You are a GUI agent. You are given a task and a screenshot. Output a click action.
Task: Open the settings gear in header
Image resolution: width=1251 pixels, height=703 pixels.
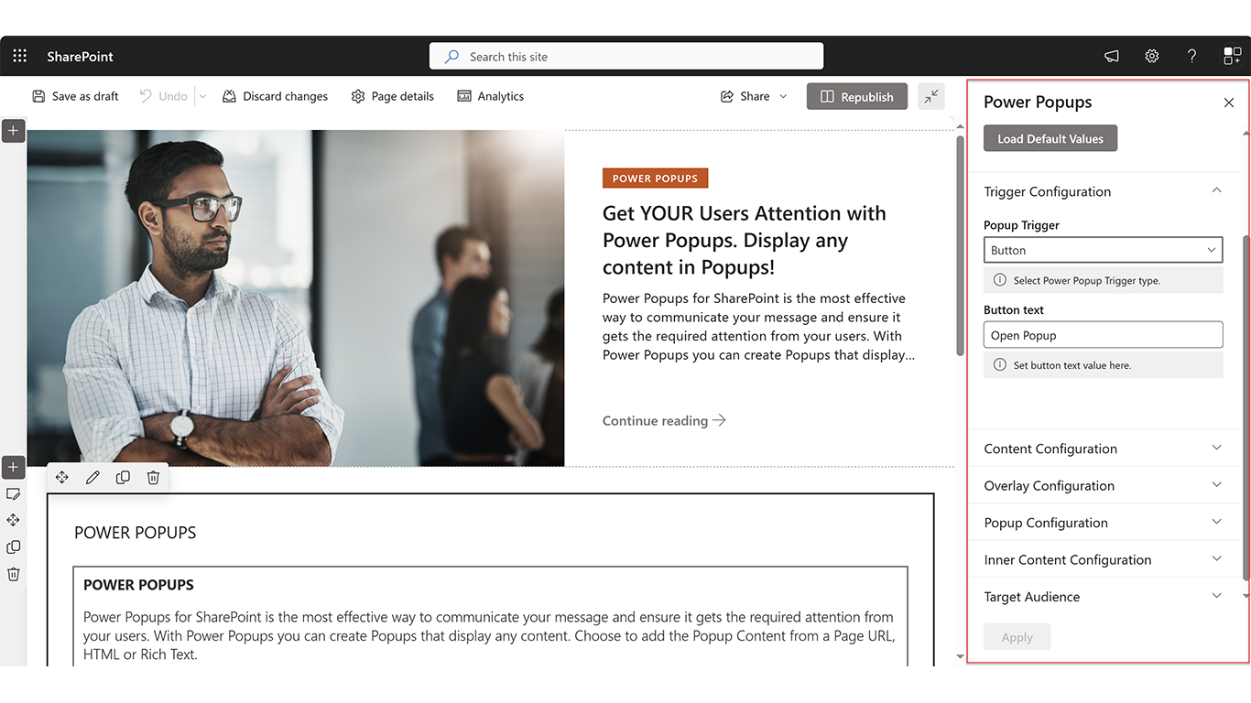point(1152,56)
